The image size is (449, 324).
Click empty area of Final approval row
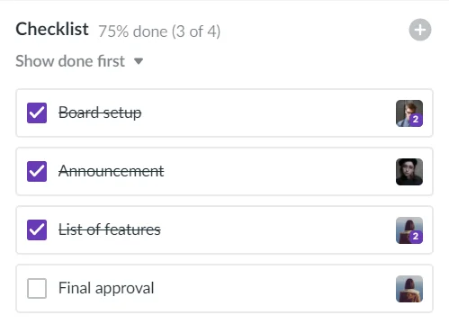coord(270,288)
